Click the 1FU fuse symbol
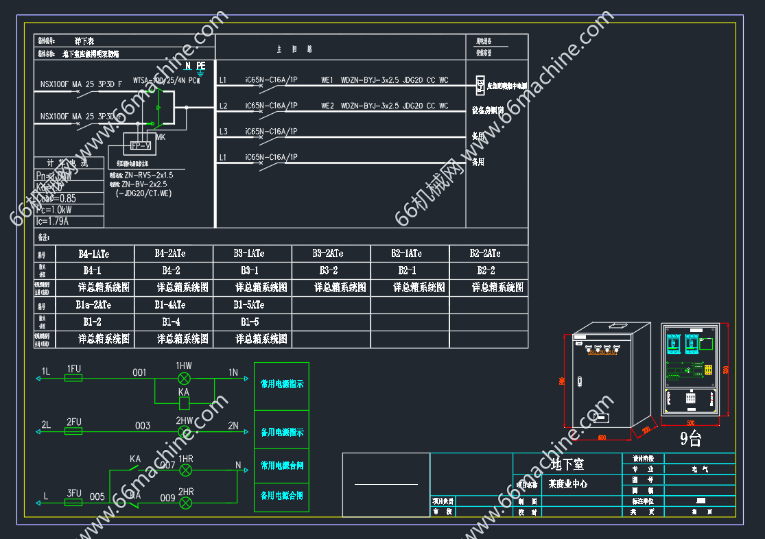Image resolution: width=765 pixels, height=539 pixels. [x=73, y=379]
